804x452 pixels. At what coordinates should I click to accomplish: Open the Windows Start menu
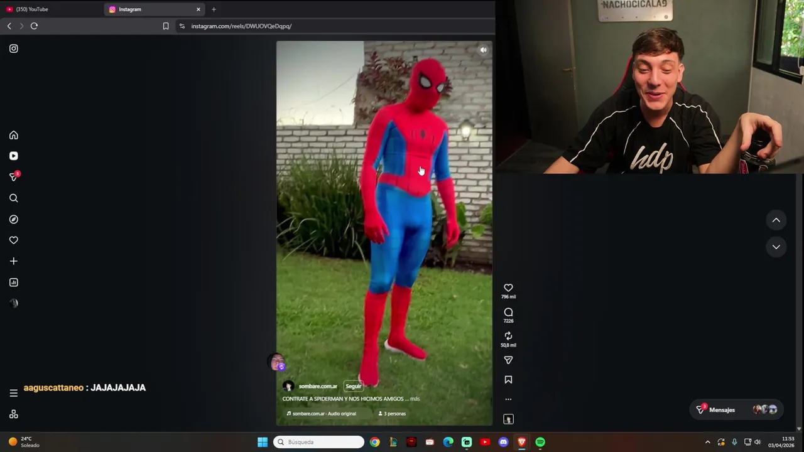coord(263,442)
